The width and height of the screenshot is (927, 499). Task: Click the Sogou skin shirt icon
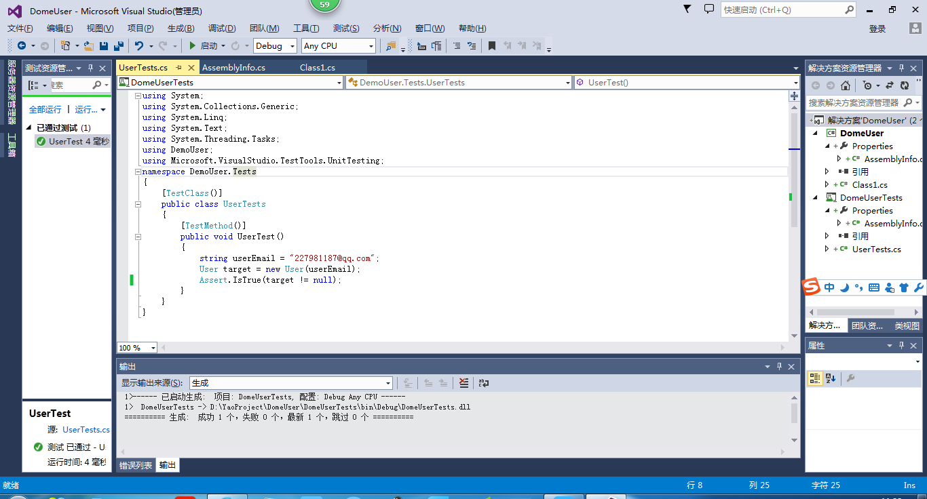click(904, 287)
